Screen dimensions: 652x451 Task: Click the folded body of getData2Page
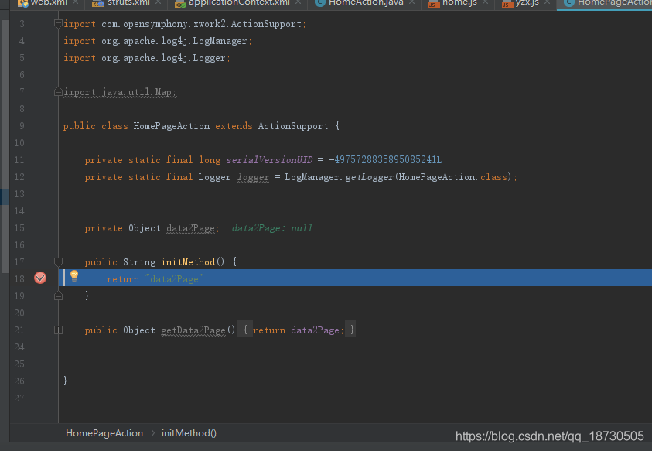click(296, 330)
